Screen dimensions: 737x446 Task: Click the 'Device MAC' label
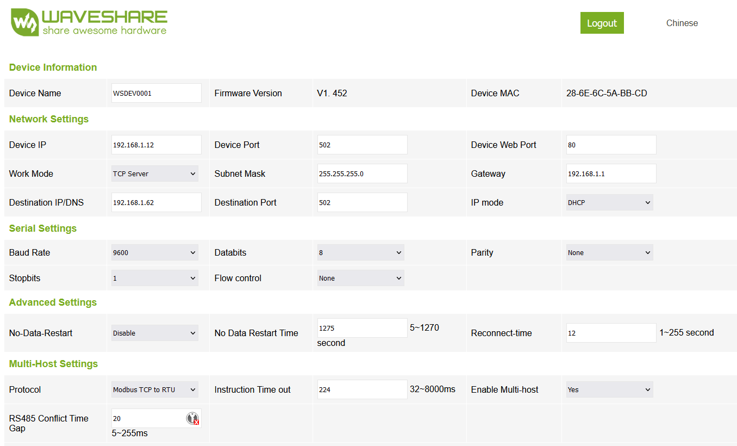495,93
